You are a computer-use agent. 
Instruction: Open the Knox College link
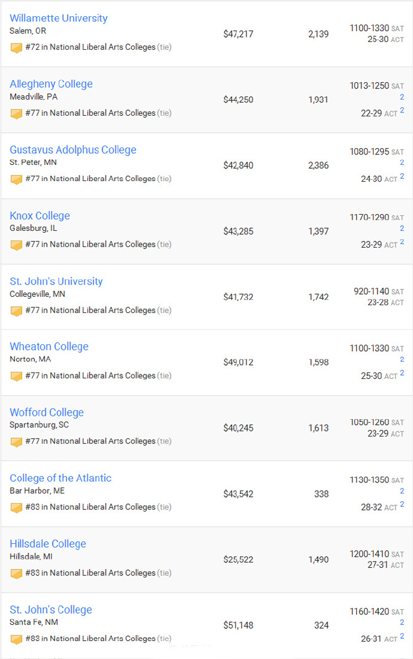click(40, 215)
